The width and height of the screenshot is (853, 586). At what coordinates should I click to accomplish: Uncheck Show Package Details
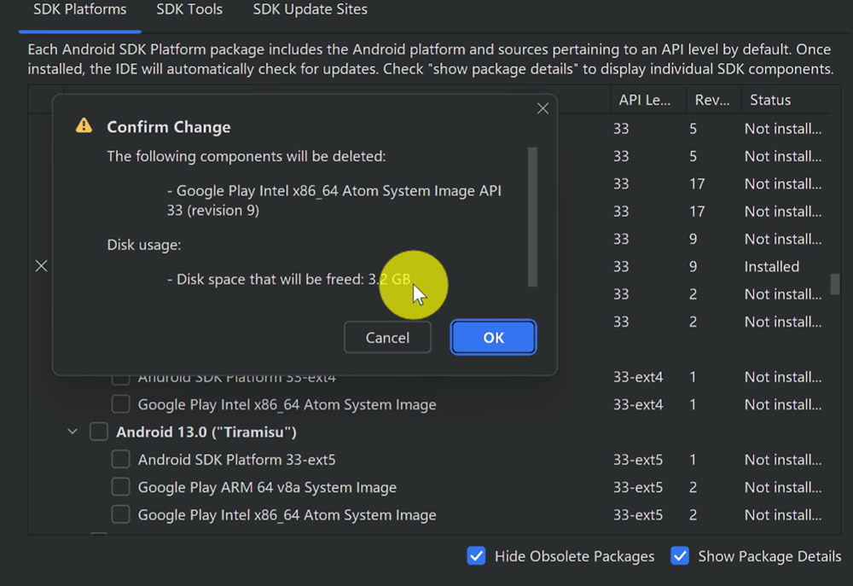coord(680,556)
